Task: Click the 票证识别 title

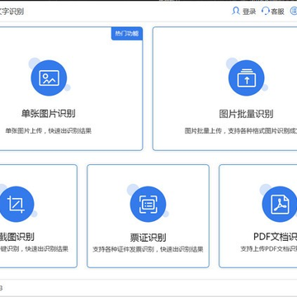Action: click(x=148, y=238)
